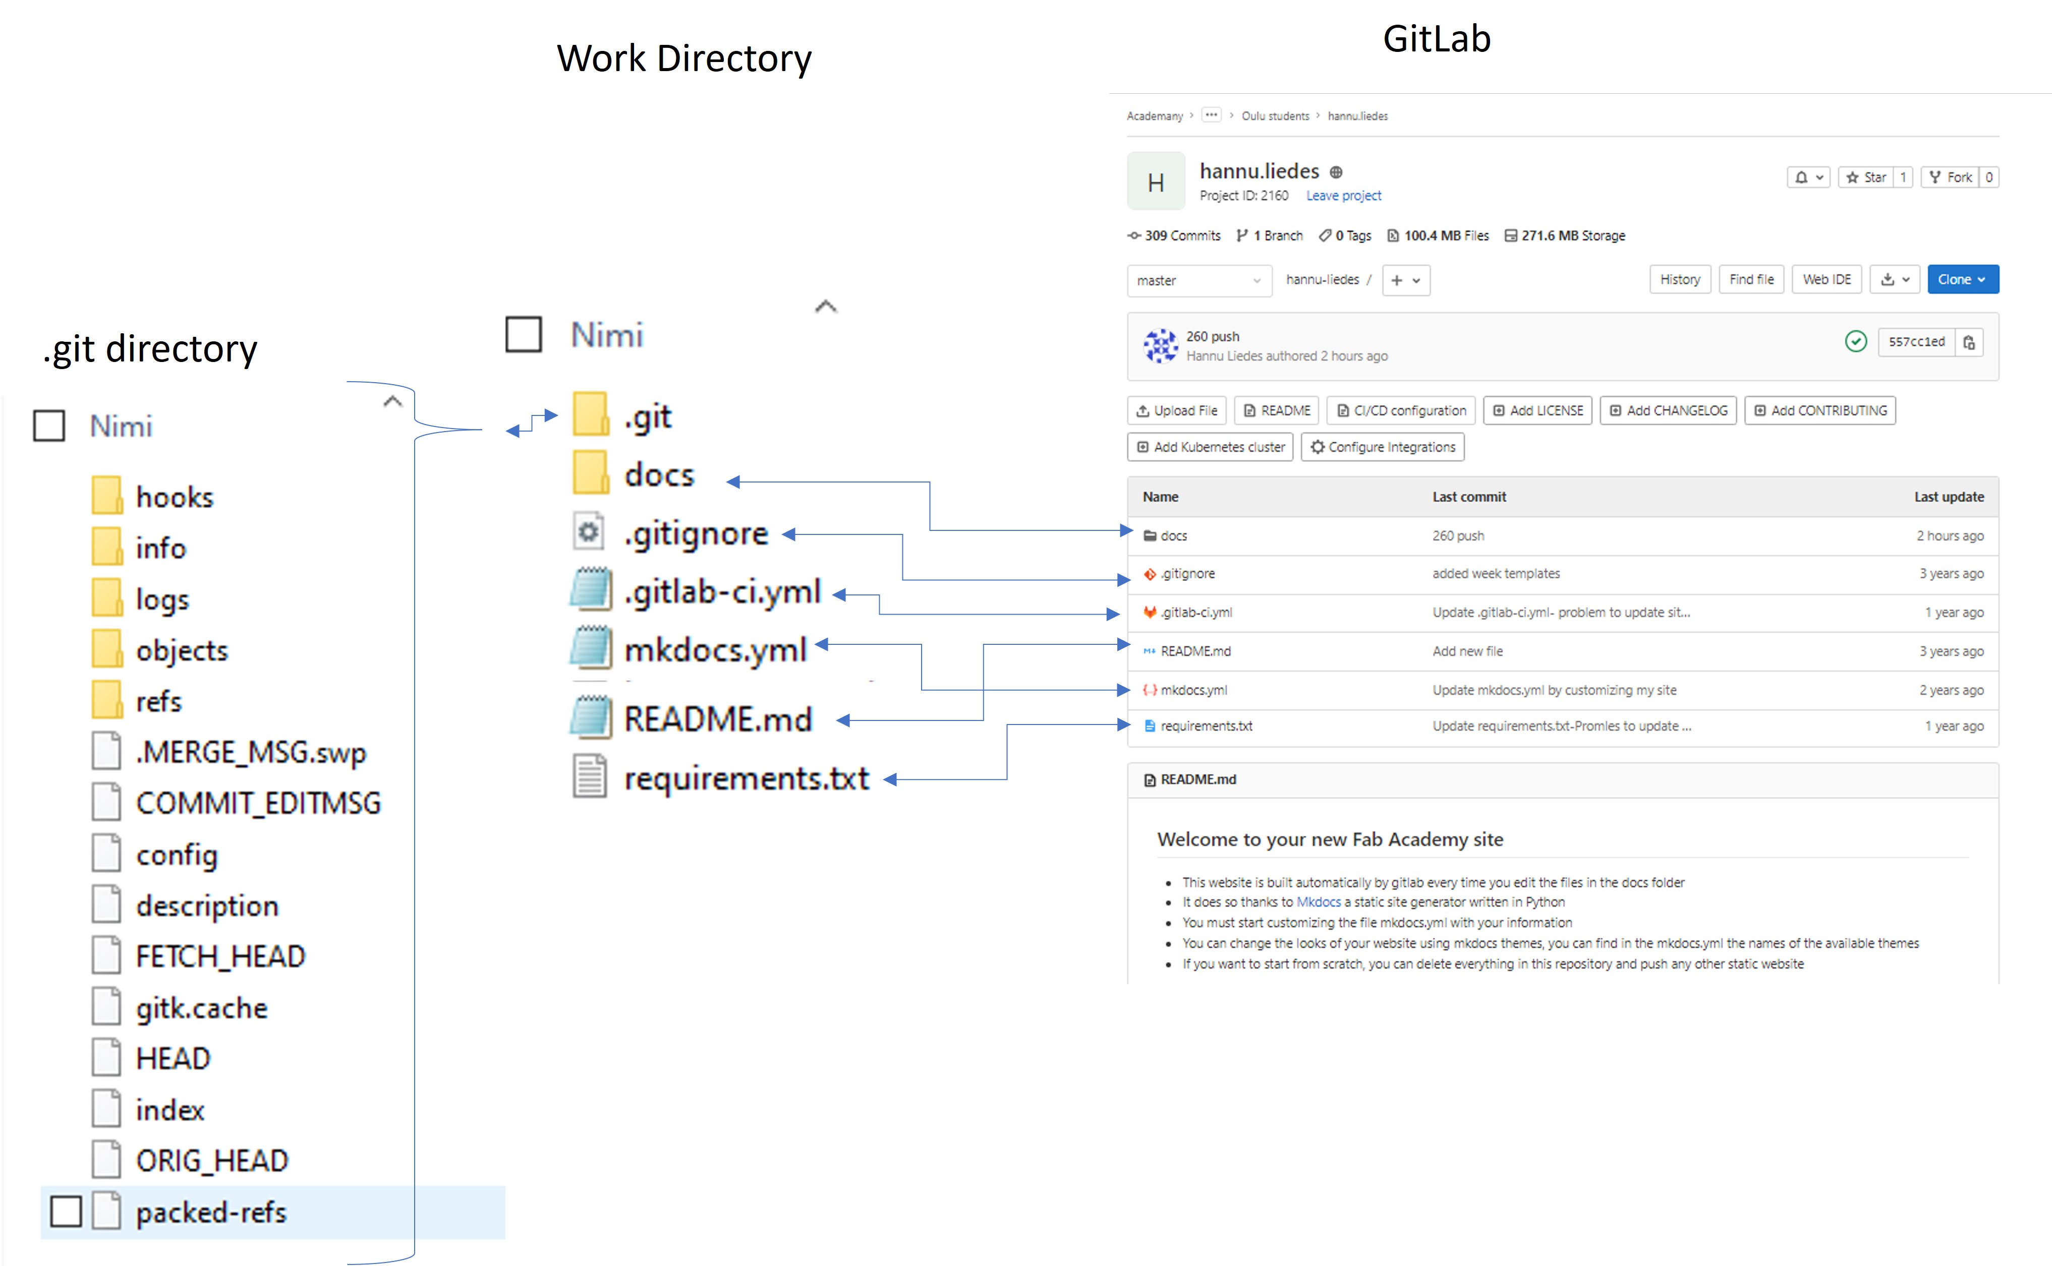Click the Leave project link

coord(1343,196)
